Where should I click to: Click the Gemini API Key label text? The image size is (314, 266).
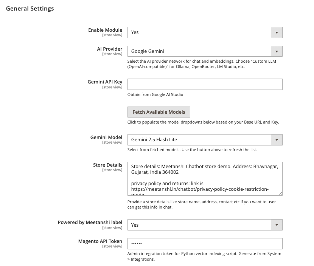(x=105, y=82)
